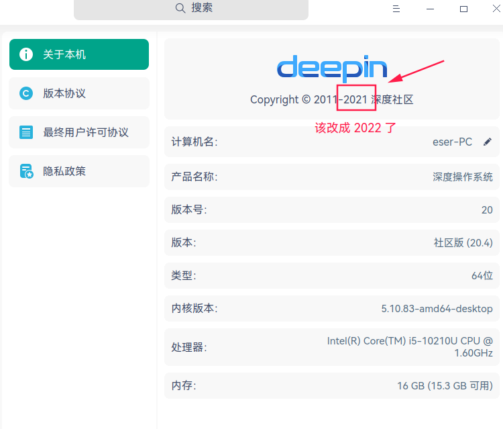The image size is (503, 429).
Task: Select the 关于本机 sidebar item
Action: tap(79, 54)
